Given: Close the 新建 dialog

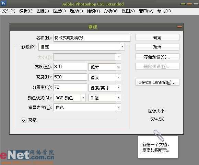Looking at the screenshot, I should point(179,26).
